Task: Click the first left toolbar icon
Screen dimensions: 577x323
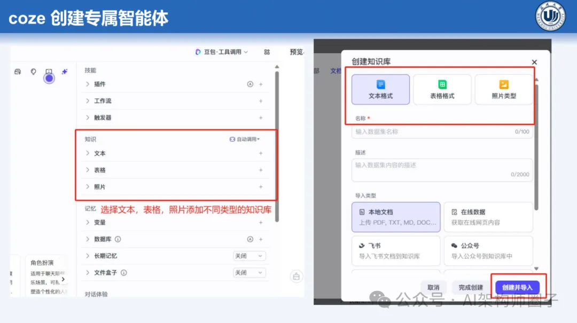Action: pos(17,72)
